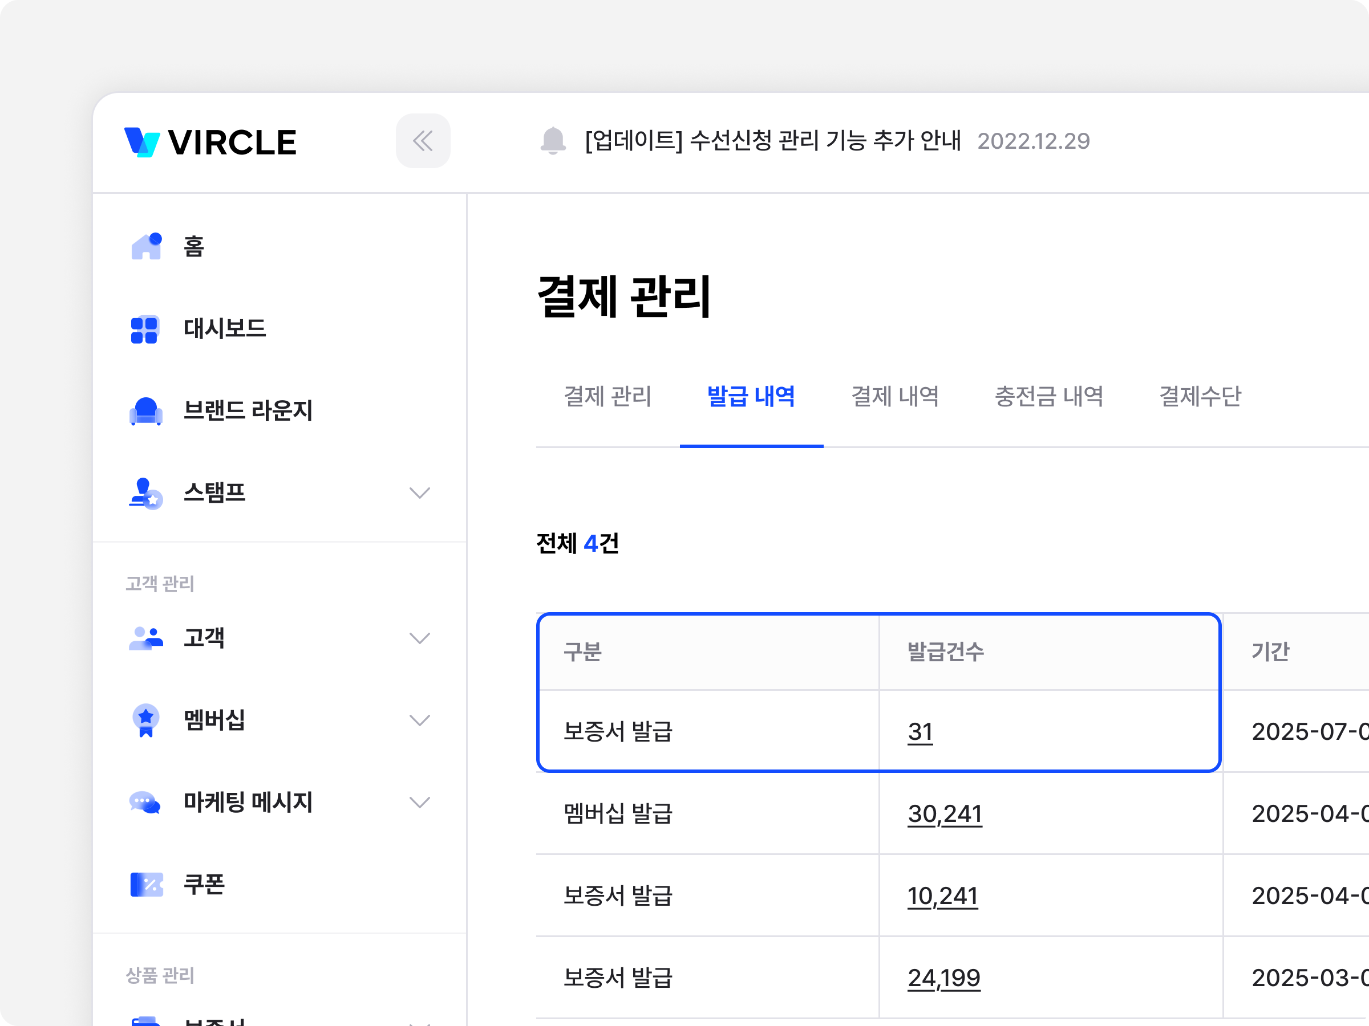
Task: Switch to the 결제 내역 tab
Action: (895, 396)
